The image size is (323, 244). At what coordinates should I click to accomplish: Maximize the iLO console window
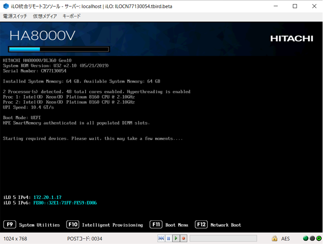pos(295,6)
